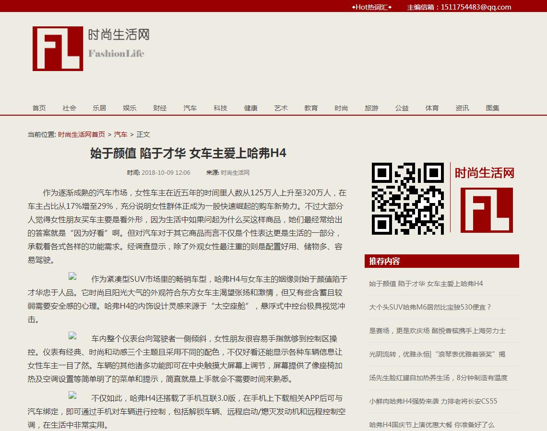The image size is (547, 431).
Task: Click the editor email 1511754483@qq.com
Action: coord(476,7)
